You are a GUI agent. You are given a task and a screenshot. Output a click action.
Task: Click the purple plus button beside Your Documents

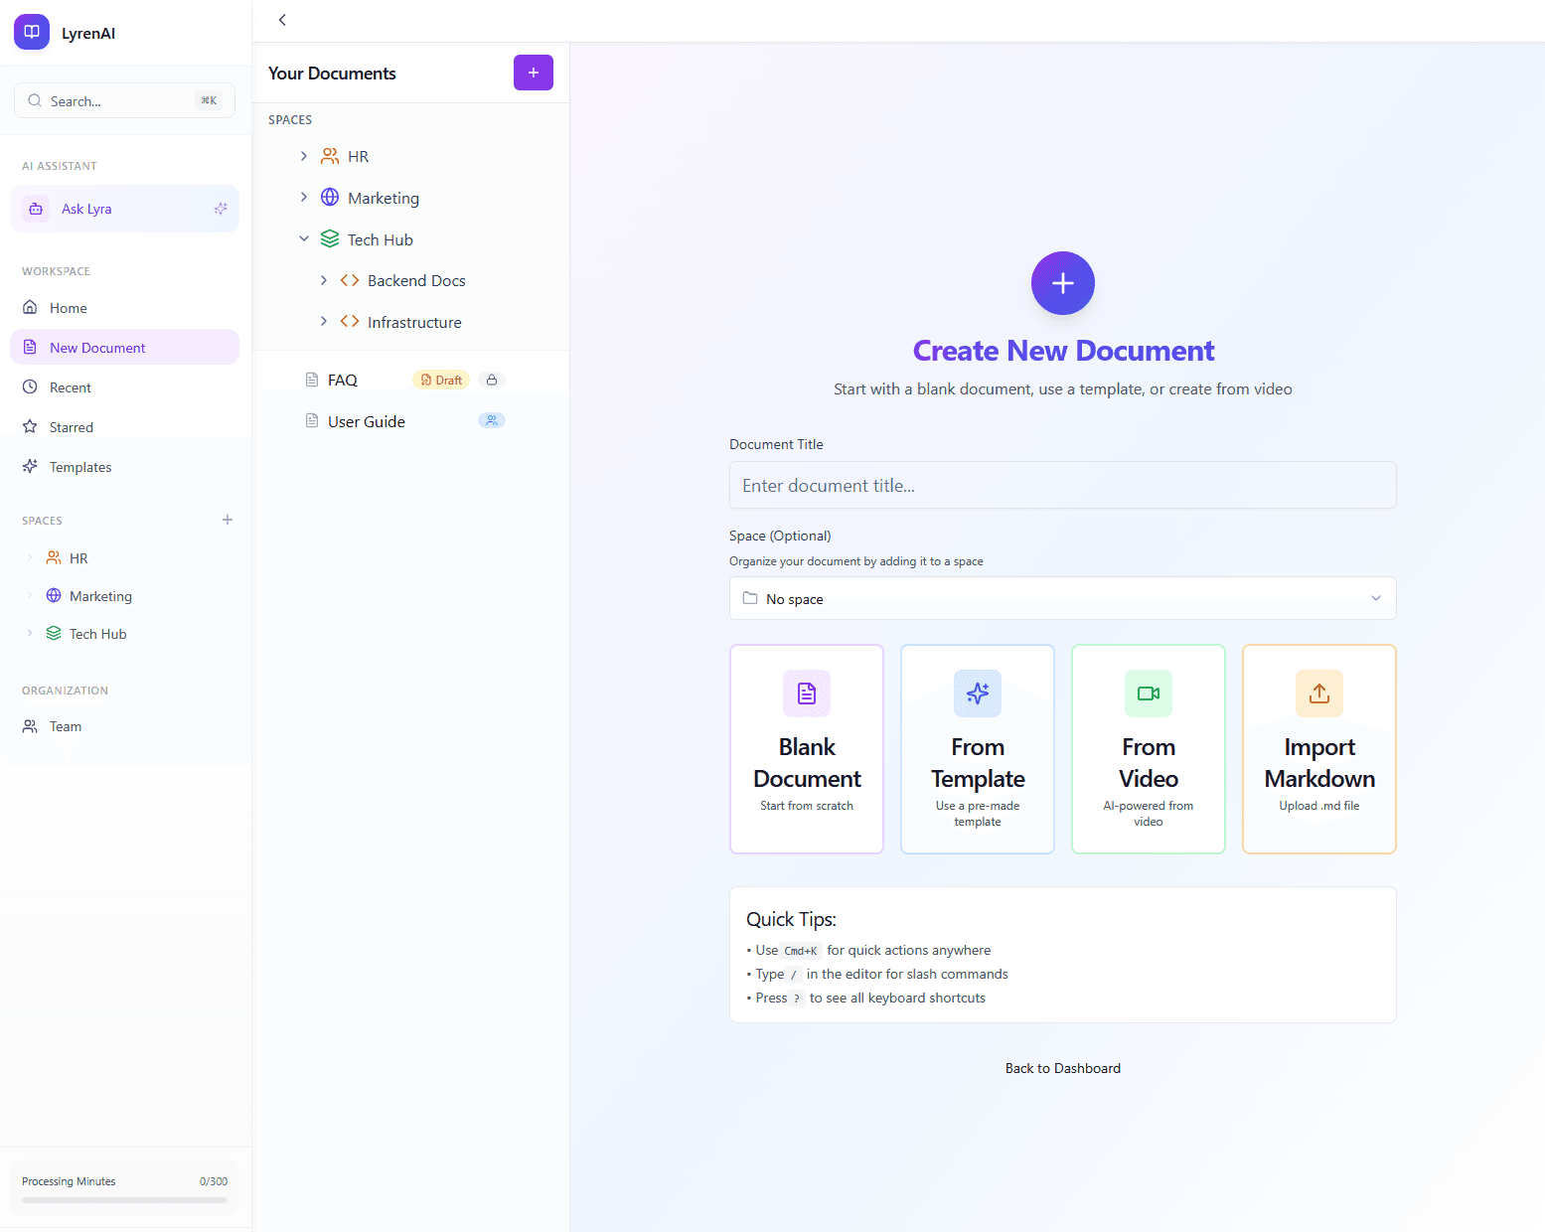(x=534, y=72)
